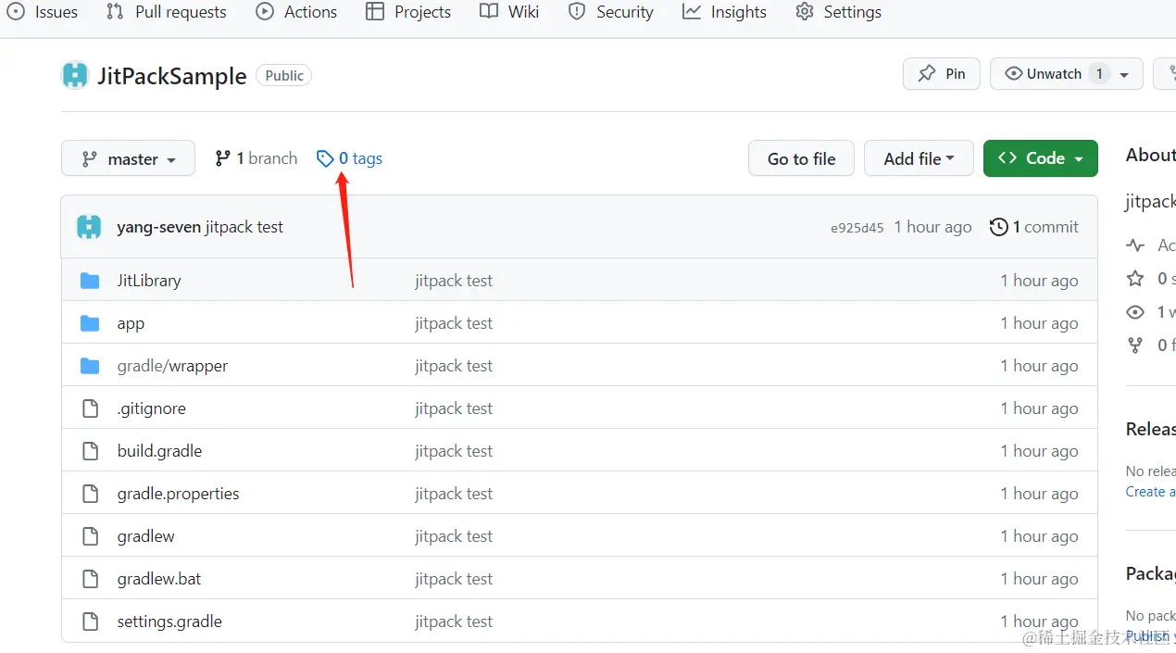This screenshot has height=653, width=1176.
Task: Open the gradlew.bat file
Action: (x=159, y=579)
